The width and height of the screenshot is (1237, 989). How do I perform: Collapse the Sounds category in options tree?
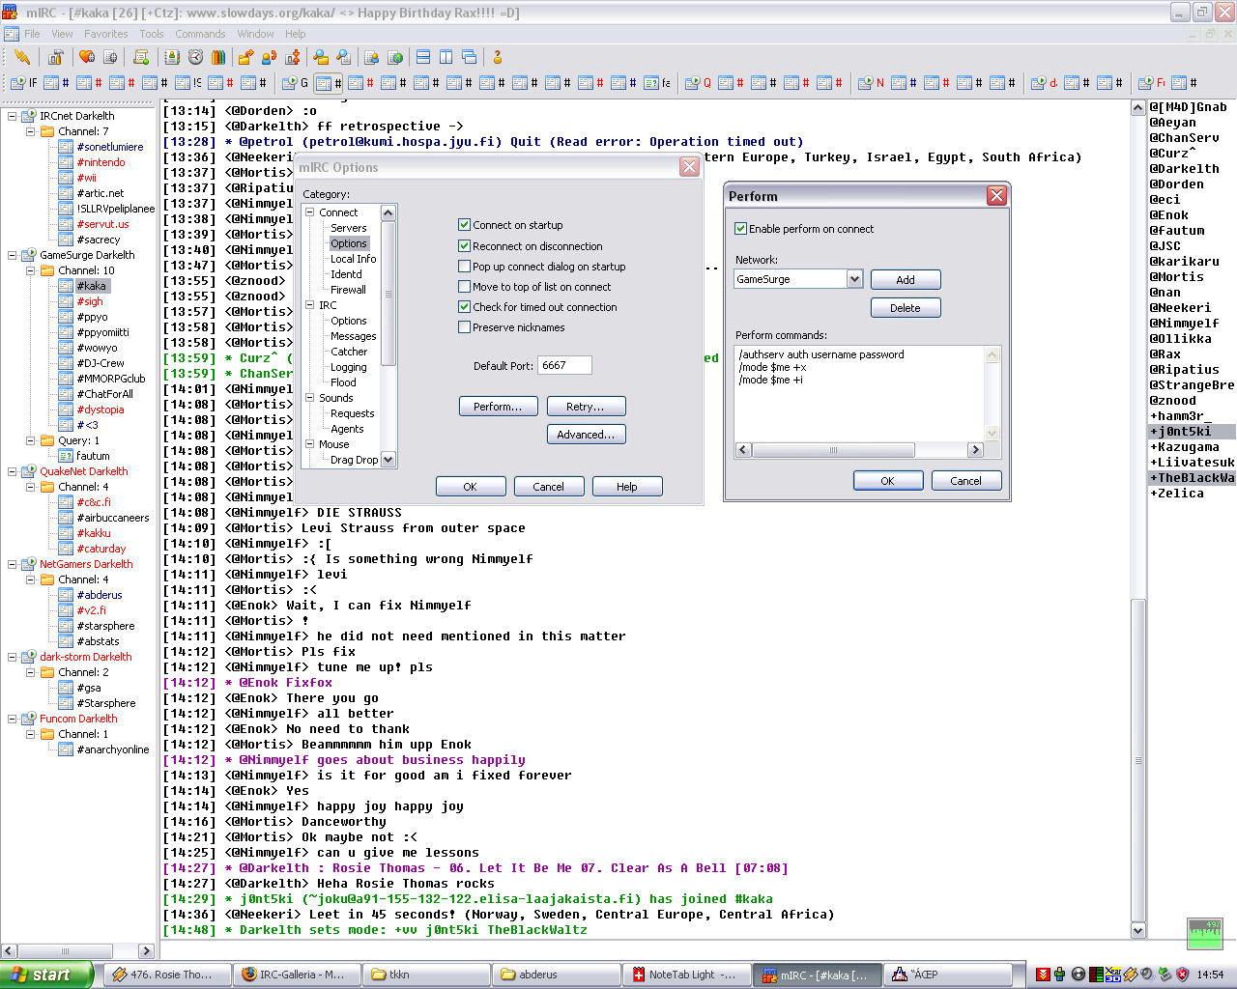point(310,398)
